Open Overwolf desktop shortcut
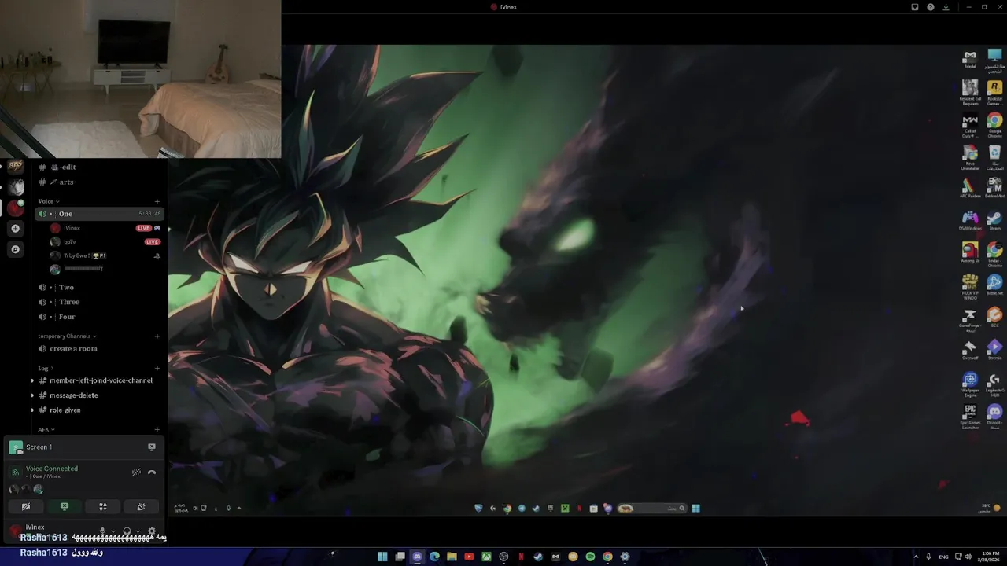The image size is (1007, 566). [x=970, y=350]
